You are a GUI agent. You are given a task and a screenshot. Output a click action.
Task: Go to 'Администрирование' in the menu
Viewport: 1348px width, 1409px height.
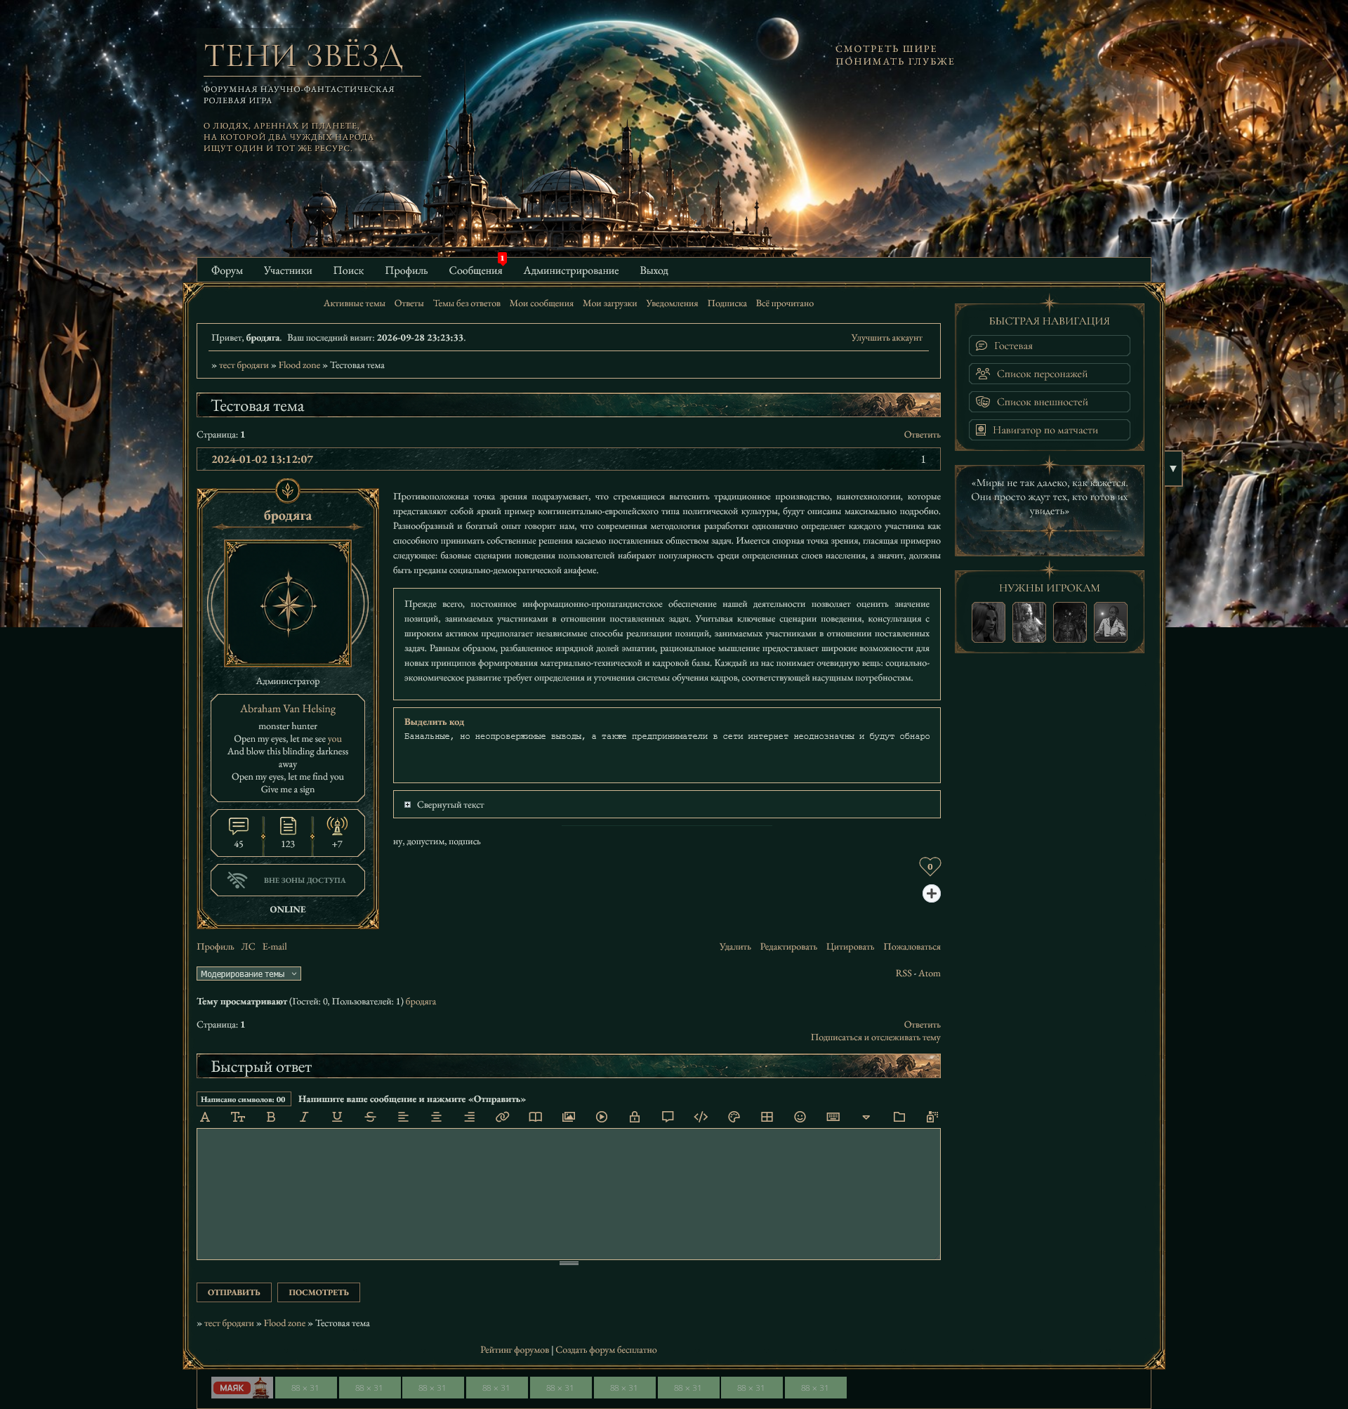pos(571,270)
